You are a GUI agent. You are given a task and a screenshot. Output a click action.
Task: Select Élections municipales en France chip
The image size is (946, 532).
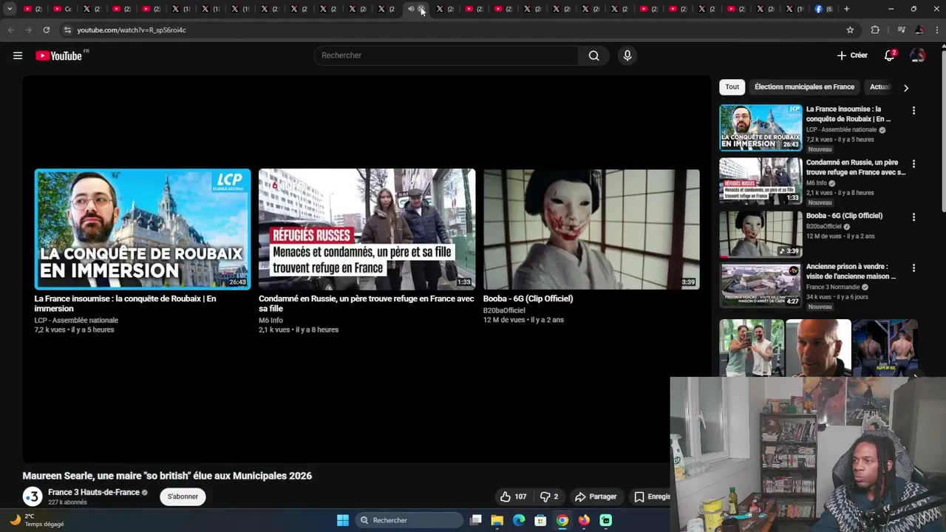click(x=804, y=86)
